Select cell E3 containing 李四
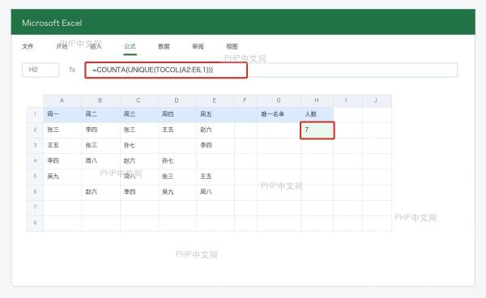 point(215,145)
